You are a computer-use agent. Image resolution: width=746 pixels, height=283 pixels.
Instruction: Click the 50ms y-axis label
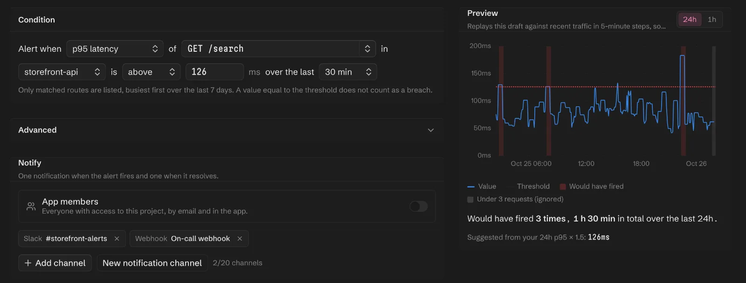(x=482, y=128)
